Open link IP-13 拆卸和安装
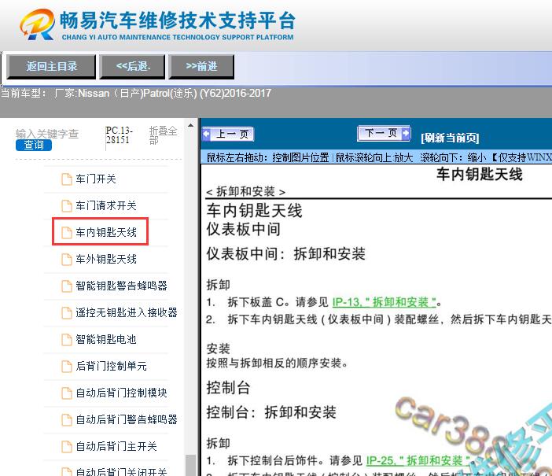The width and height of the screenshot is (552, 476). click(384, 302)
